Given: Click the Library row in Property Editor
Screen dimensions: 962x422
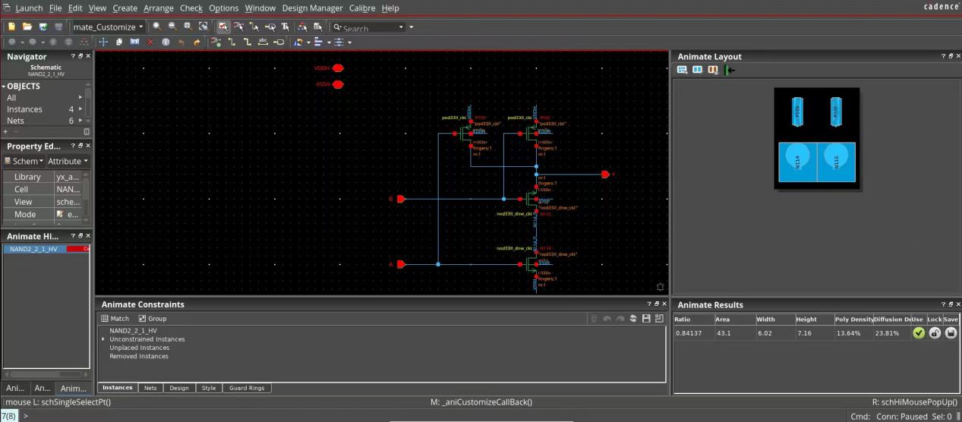Looking at the screenshot, I should coord(46,177).
